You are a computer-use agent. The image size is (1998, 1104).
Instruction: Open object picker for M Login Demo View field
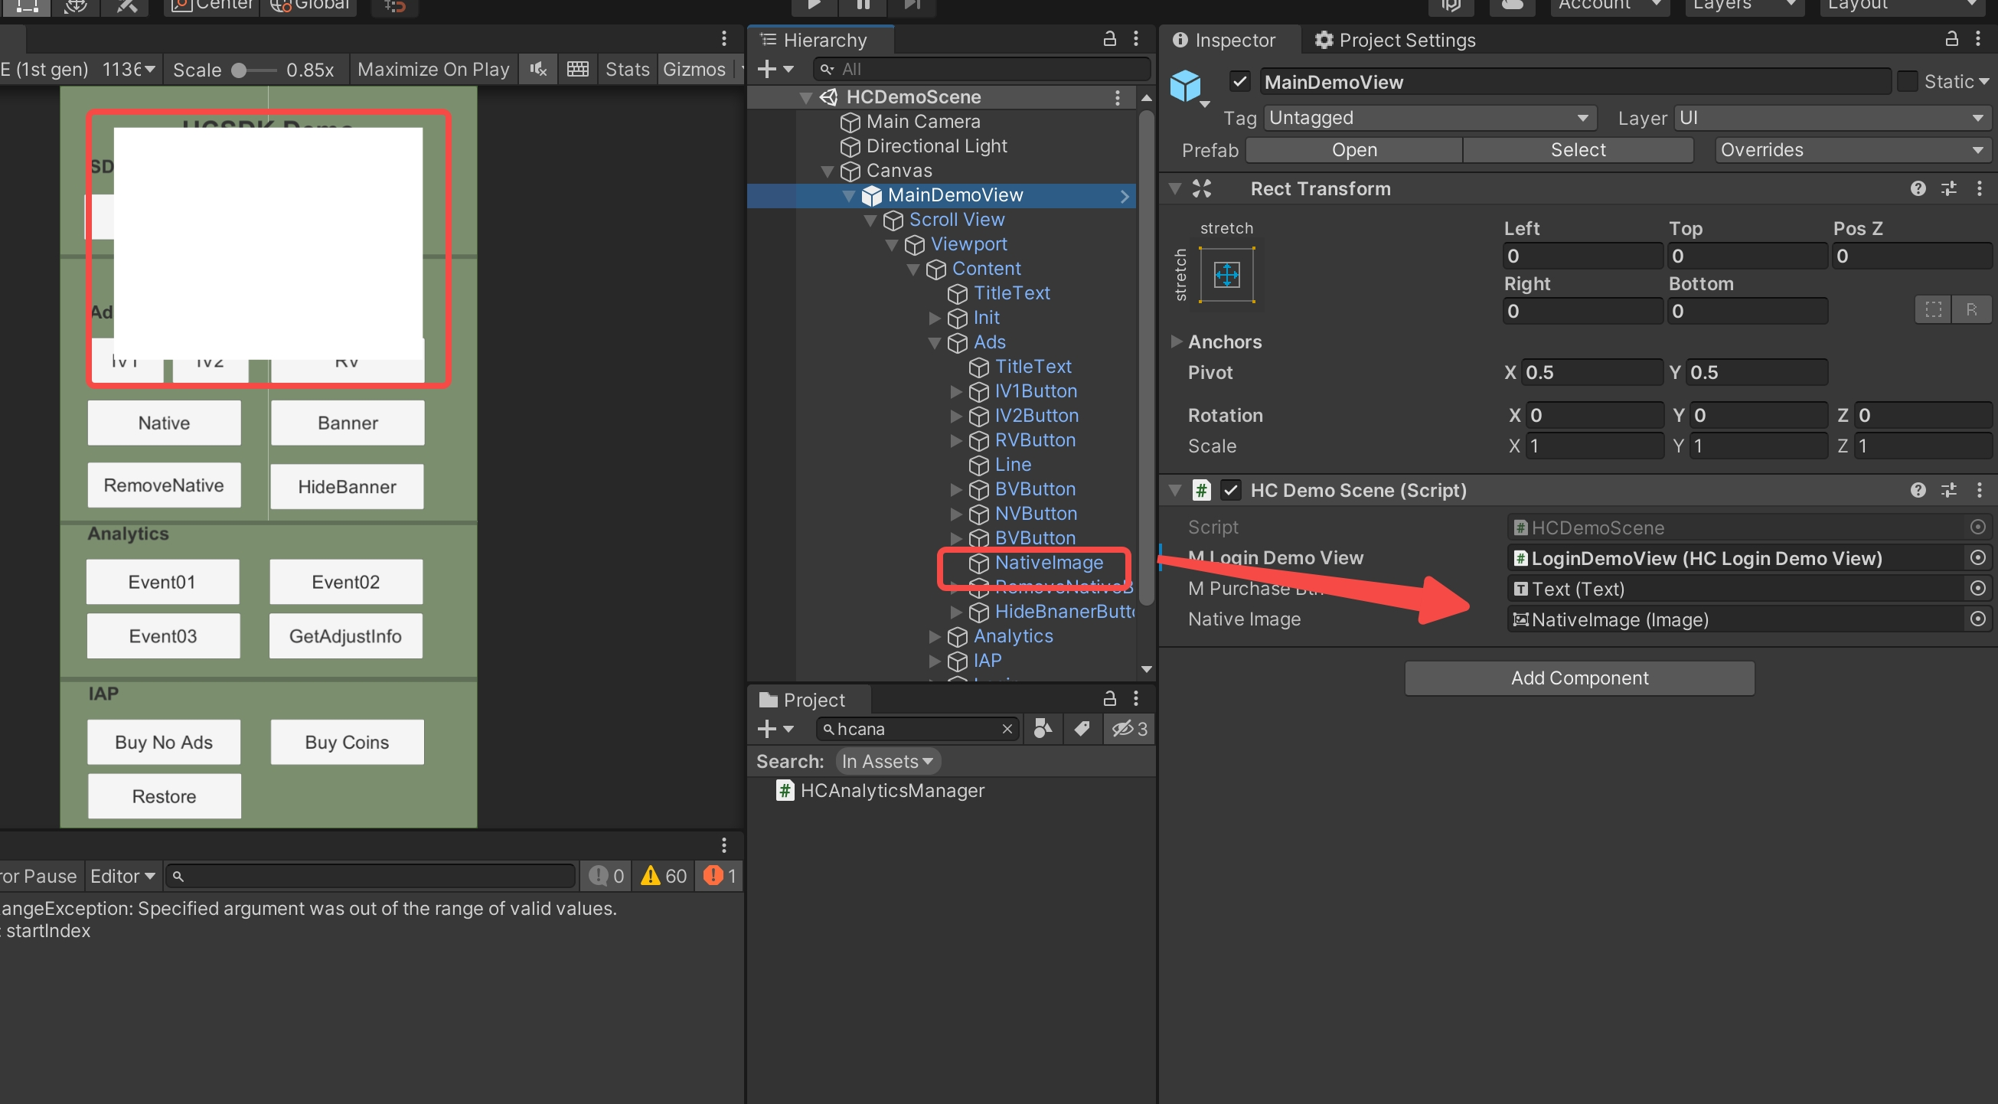1979,558
